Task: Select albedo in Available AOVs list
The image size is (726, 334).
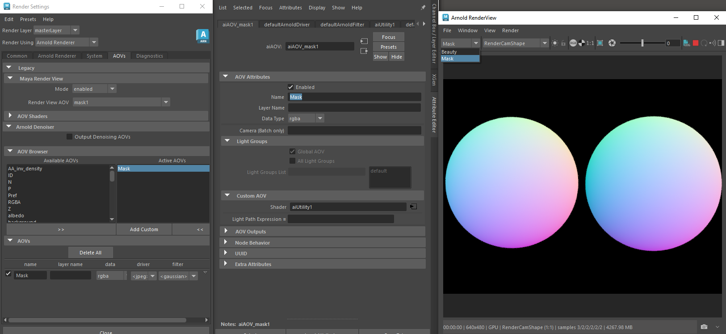Action: point(16,216)
